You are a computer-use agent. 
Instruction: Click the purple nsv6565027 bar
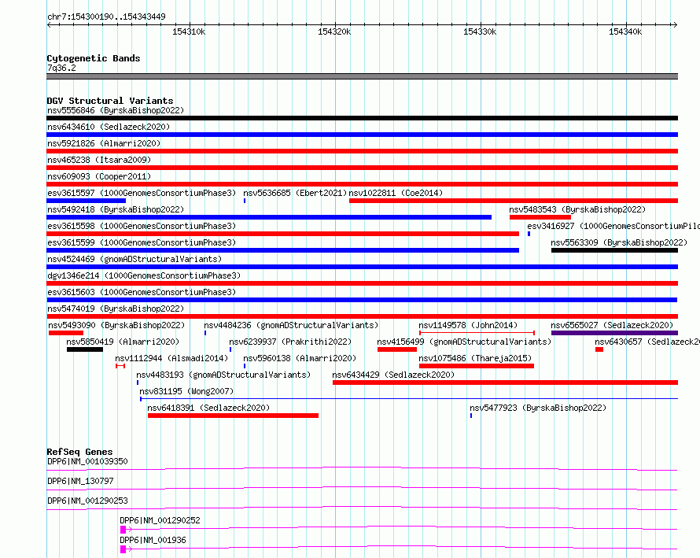615,333
